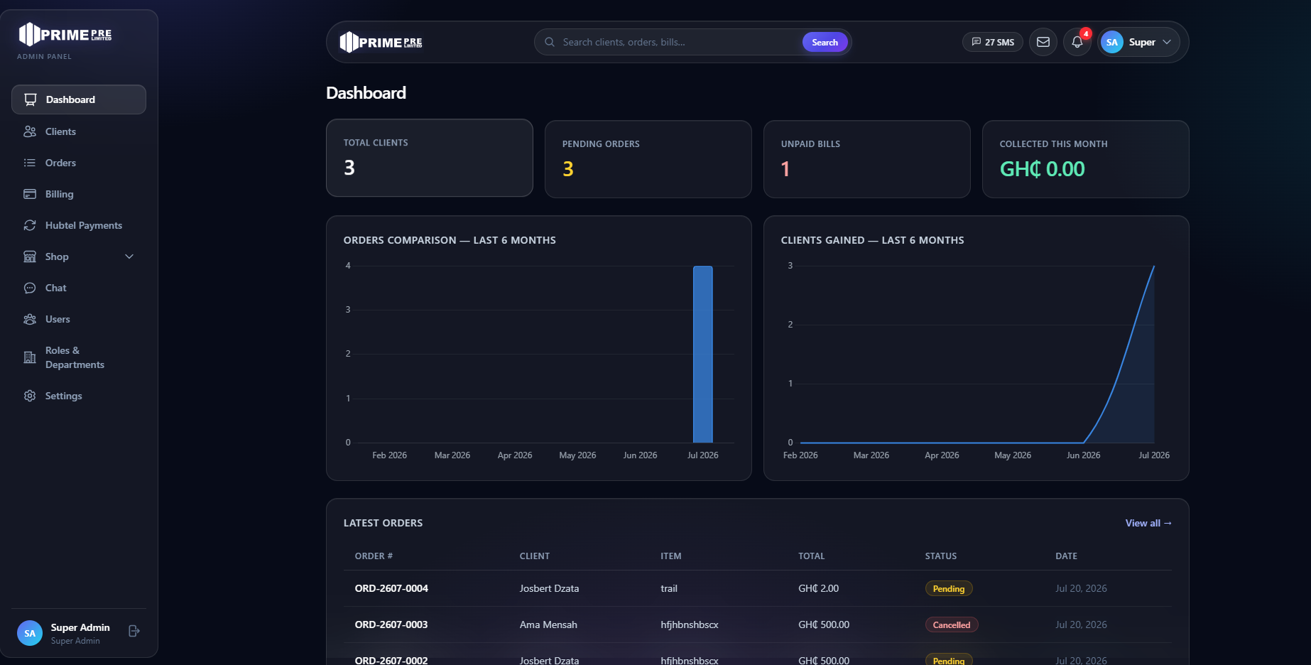This screenshot has height=665, width=1311.
Task: Click the Chat bubble icon
Action: [30, 288]
